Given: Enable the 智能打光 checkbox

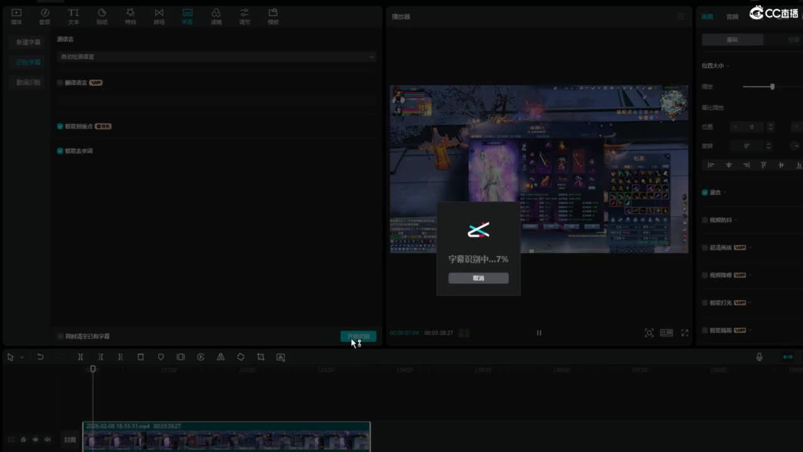Looking at the screenshot, I should pos(705,303).
